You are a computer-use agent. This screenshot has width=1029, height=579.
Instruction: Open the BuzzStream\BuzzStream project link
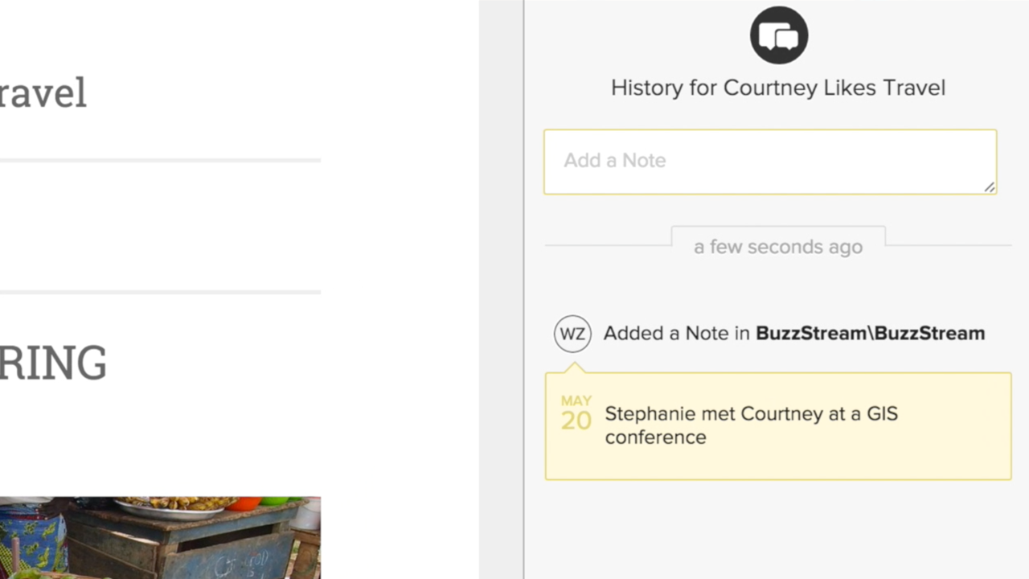[870, 334]
